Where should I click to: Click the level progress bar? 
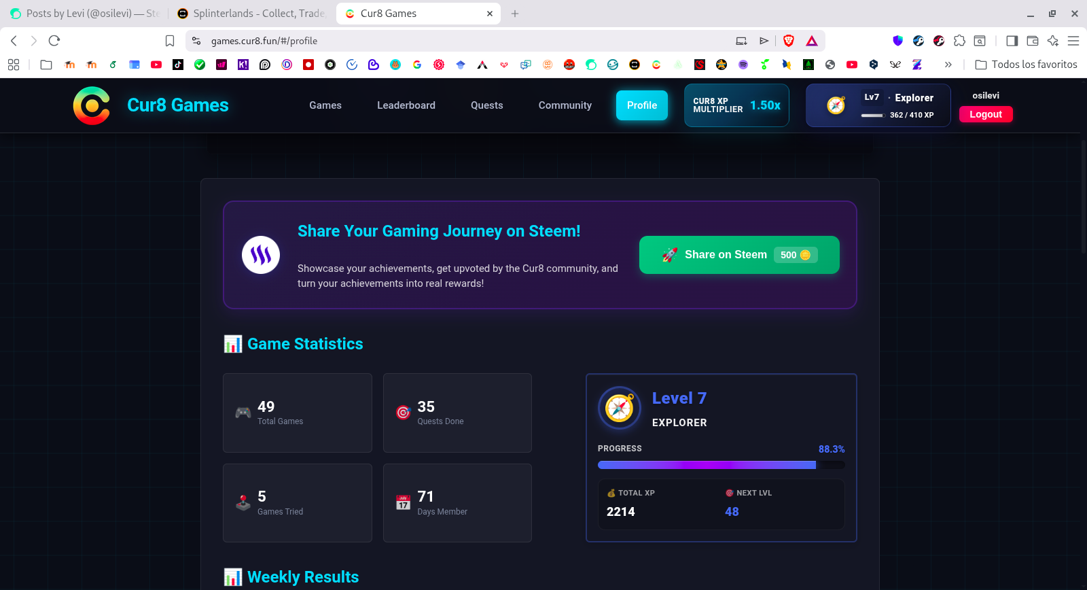click(x=721, y=465)
